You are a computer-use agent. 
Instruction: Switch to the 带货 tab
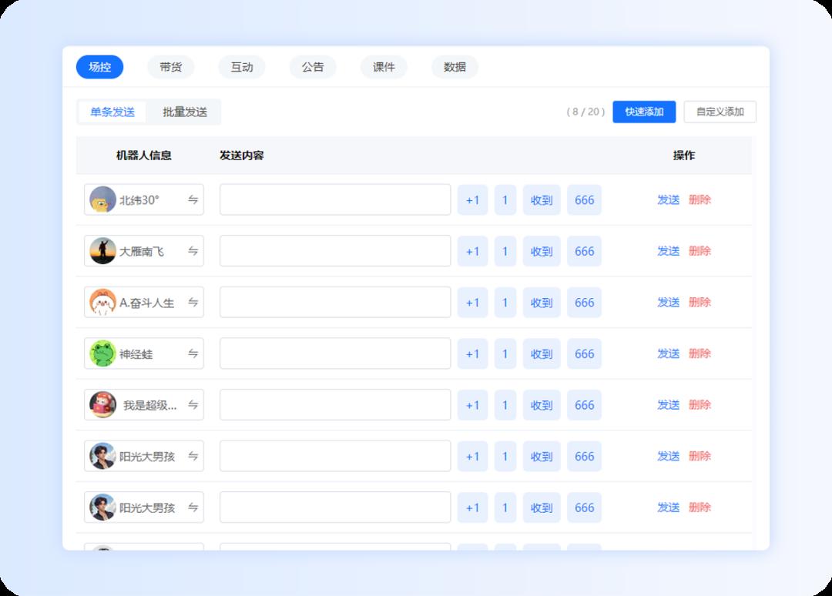click(171, 67)
